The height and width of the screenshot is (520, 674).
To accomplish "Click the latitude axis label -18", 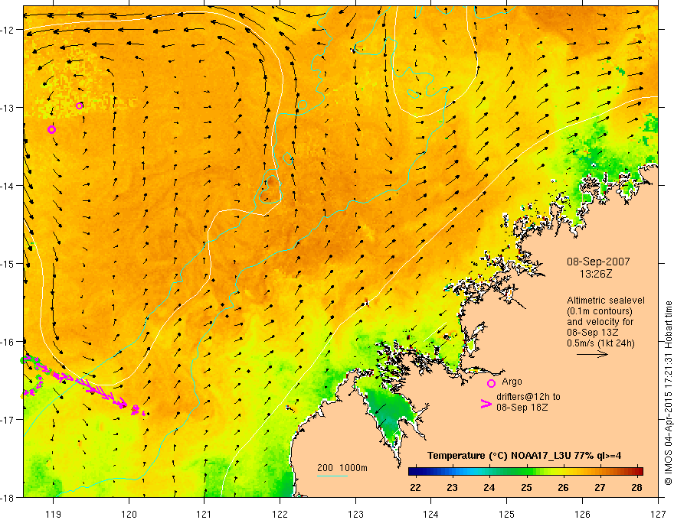I will pyautogui.click(x=8, y=497).
